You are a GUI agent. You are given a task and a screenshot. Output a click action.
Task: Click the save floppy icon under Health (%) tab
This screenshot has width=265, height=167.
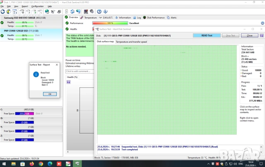tap(68, 82)
